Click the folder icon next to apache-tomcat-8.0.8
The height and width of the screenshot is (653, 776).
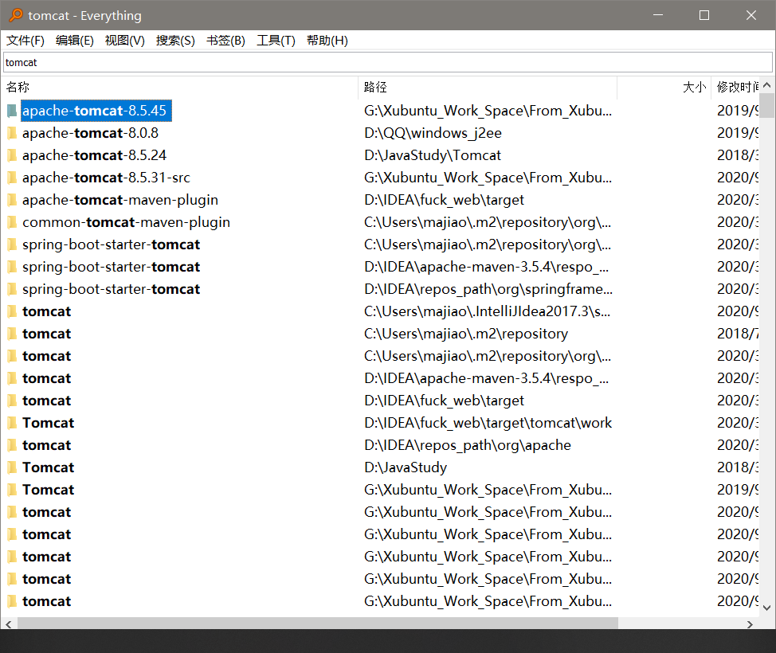click(x=11, y=132)
